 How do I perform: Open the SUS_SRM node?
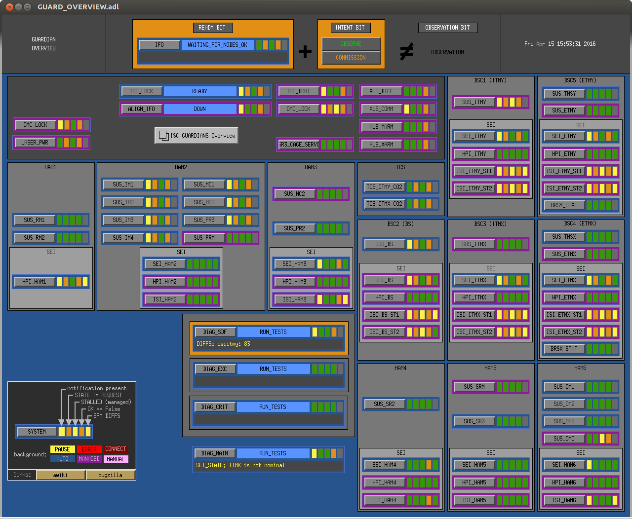(474, 387)
